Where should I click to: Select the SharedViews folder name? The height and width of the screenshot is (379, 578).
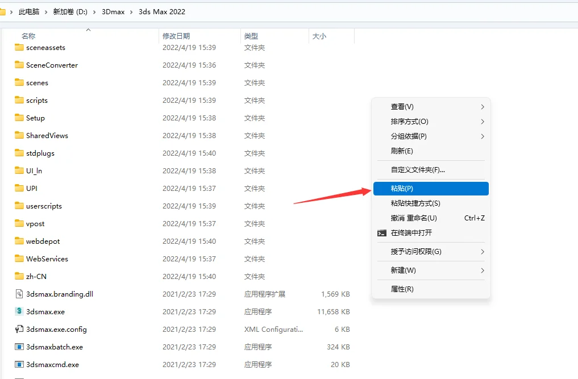[x=47, y=136]
